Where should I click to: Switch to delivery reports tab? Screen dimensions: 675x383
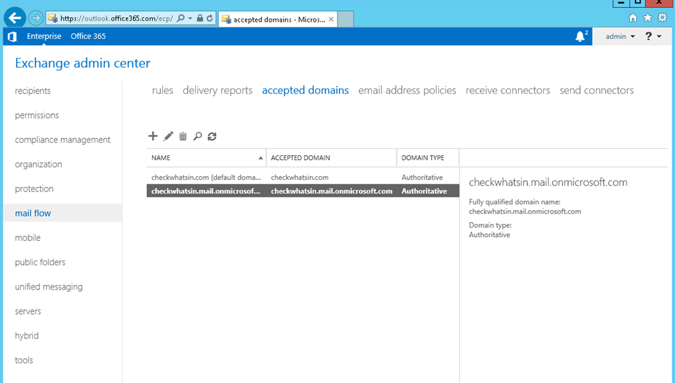point(218,90)
